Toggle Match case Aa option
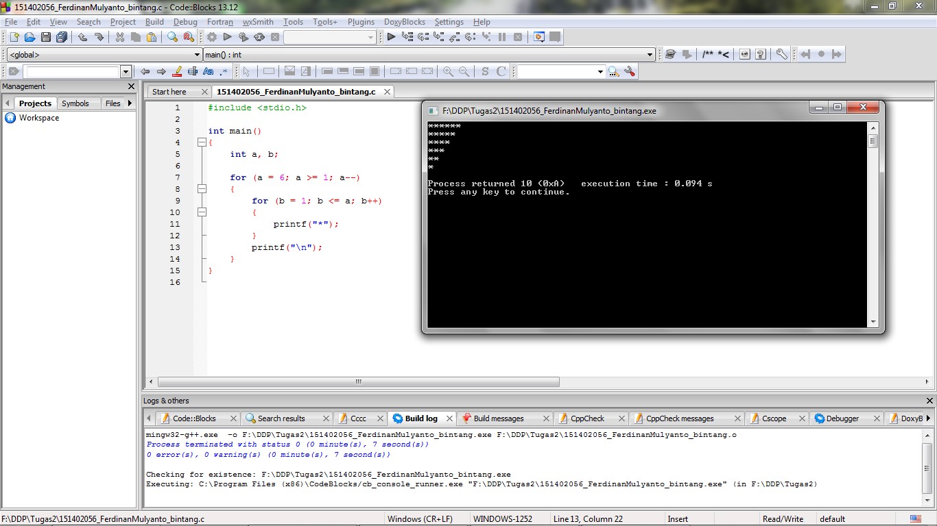The image size is (937, 526). 209,71
